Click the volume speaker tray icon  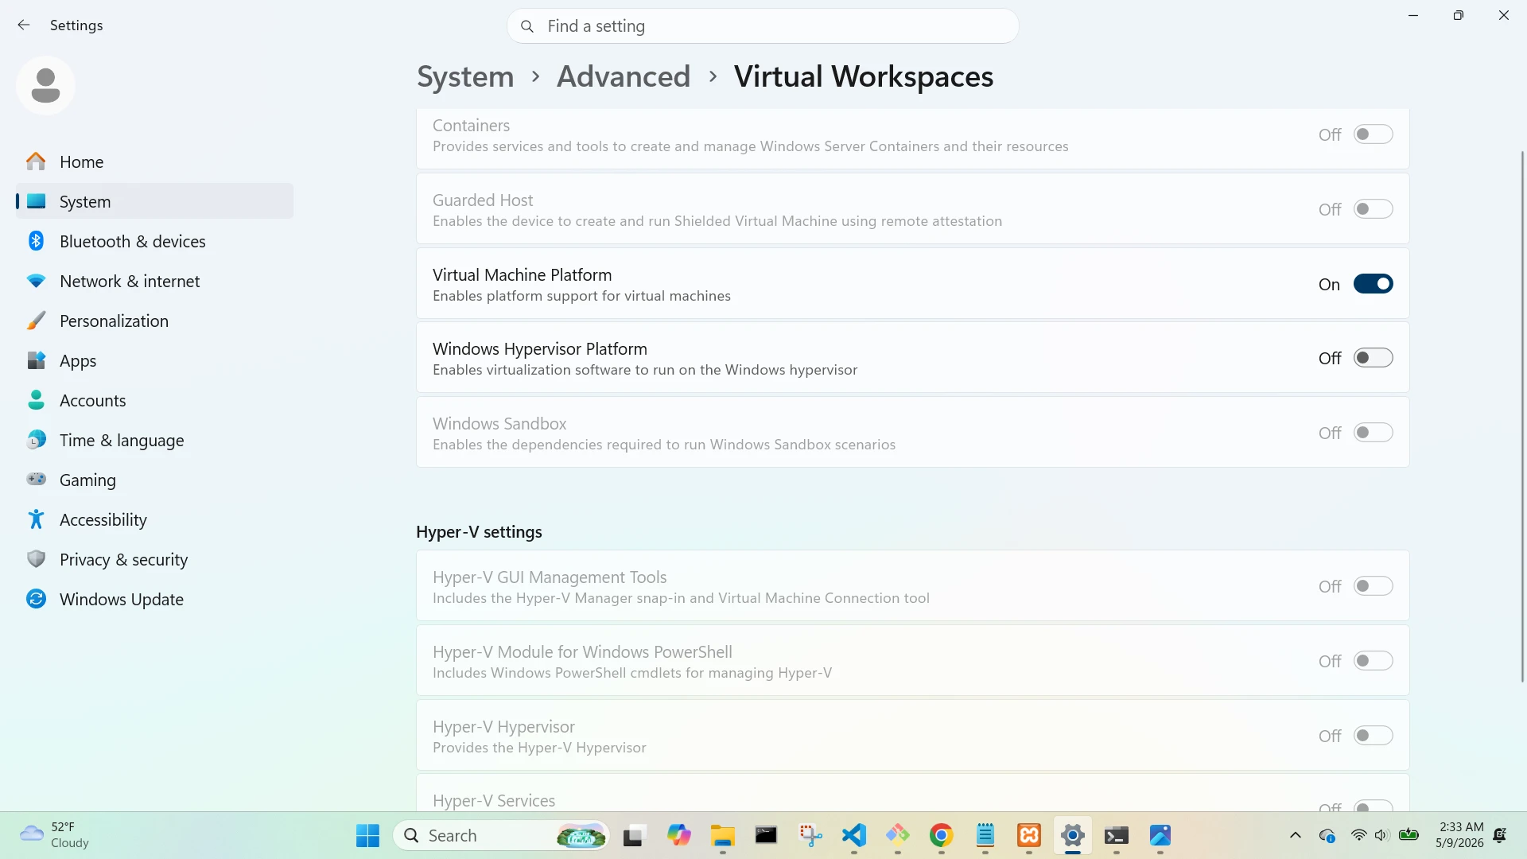1382,835
